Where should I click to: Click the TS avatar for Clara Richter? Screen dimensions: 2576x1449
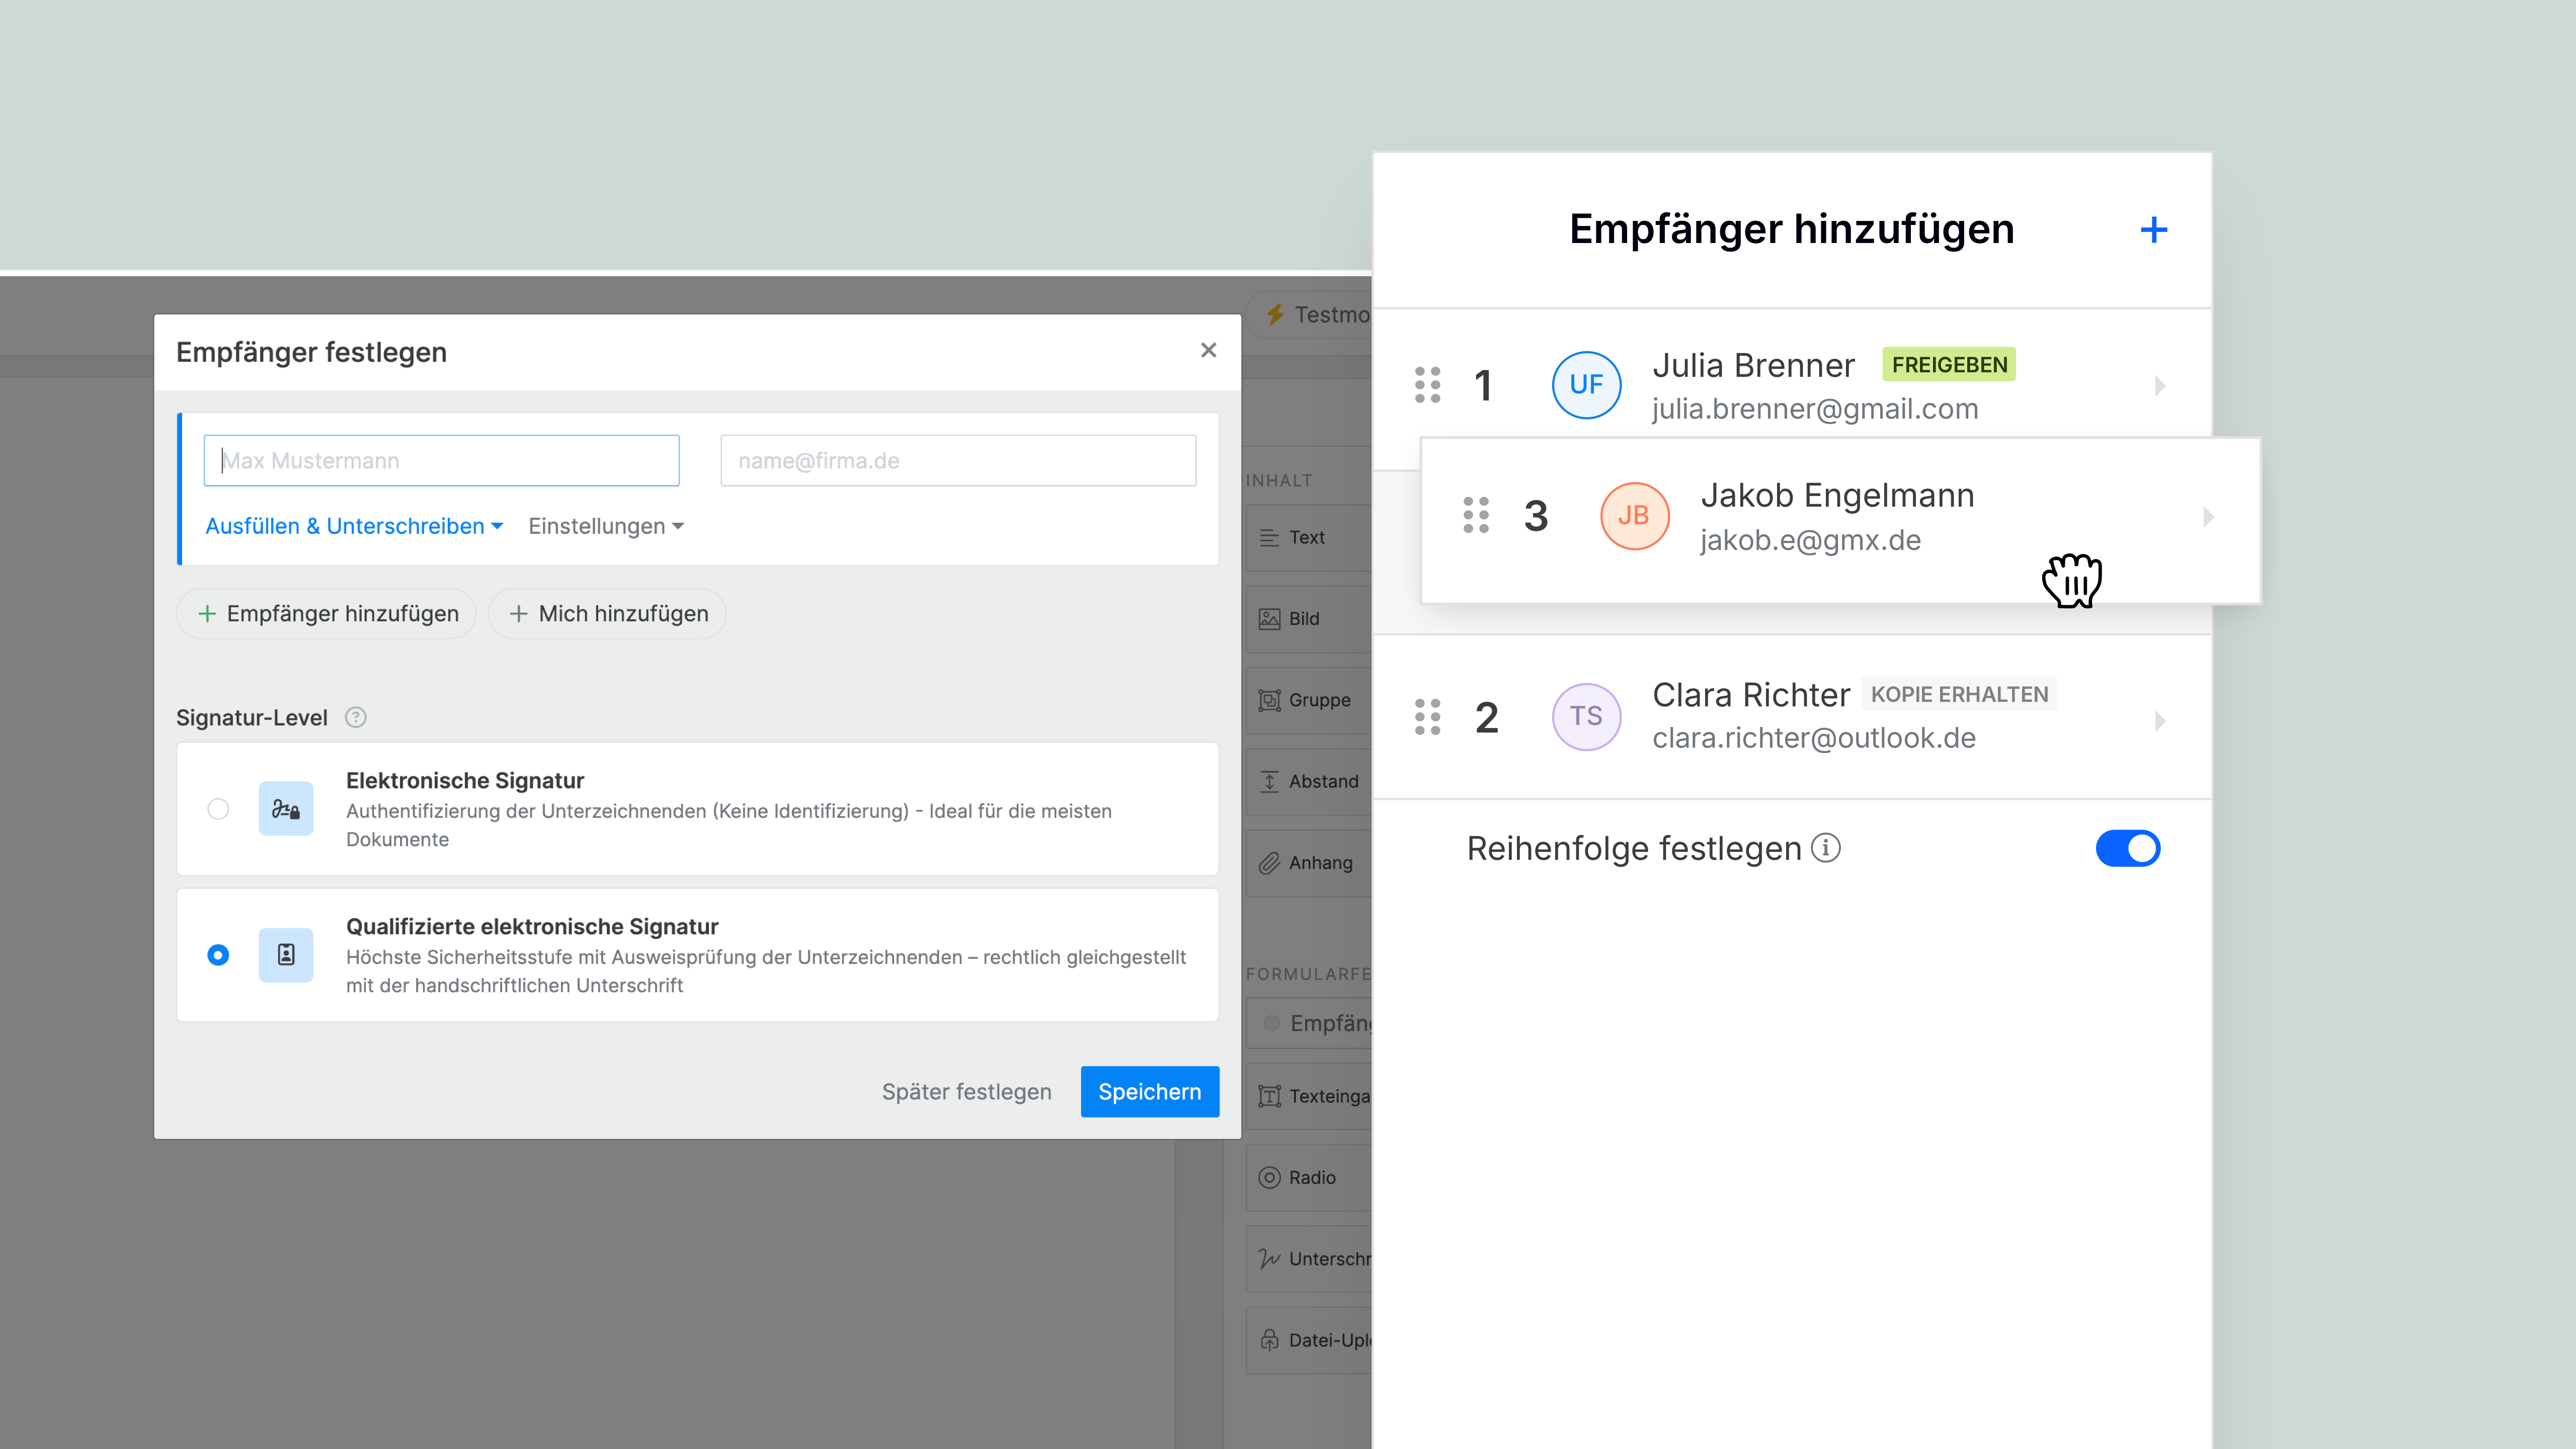[x=1586, y=717]
